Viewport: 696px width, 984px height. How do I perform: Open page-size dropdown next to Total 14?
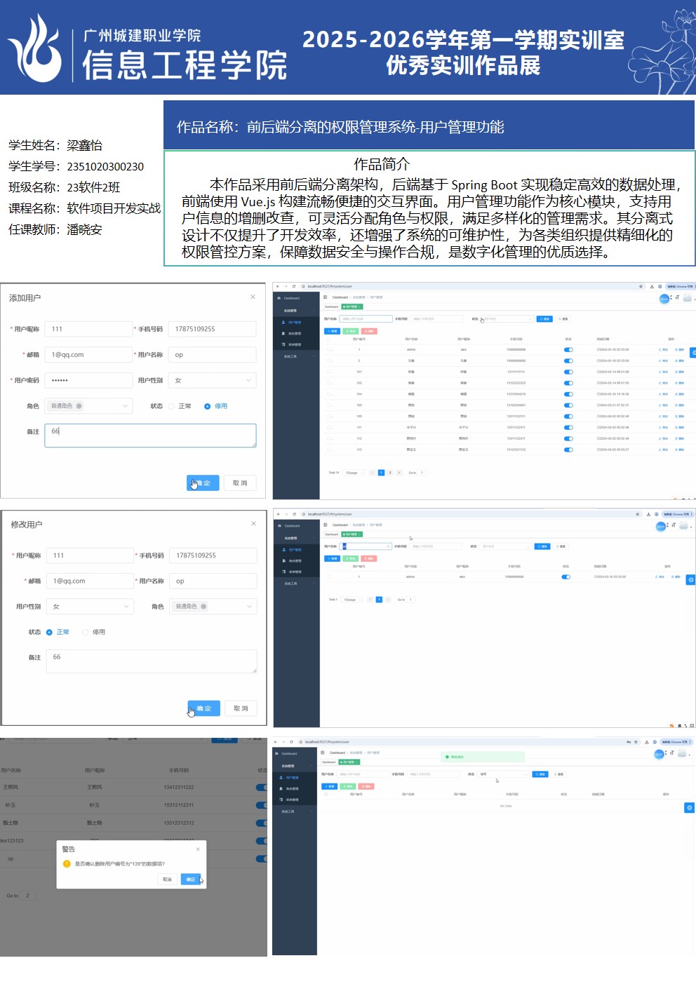point(353,473)
